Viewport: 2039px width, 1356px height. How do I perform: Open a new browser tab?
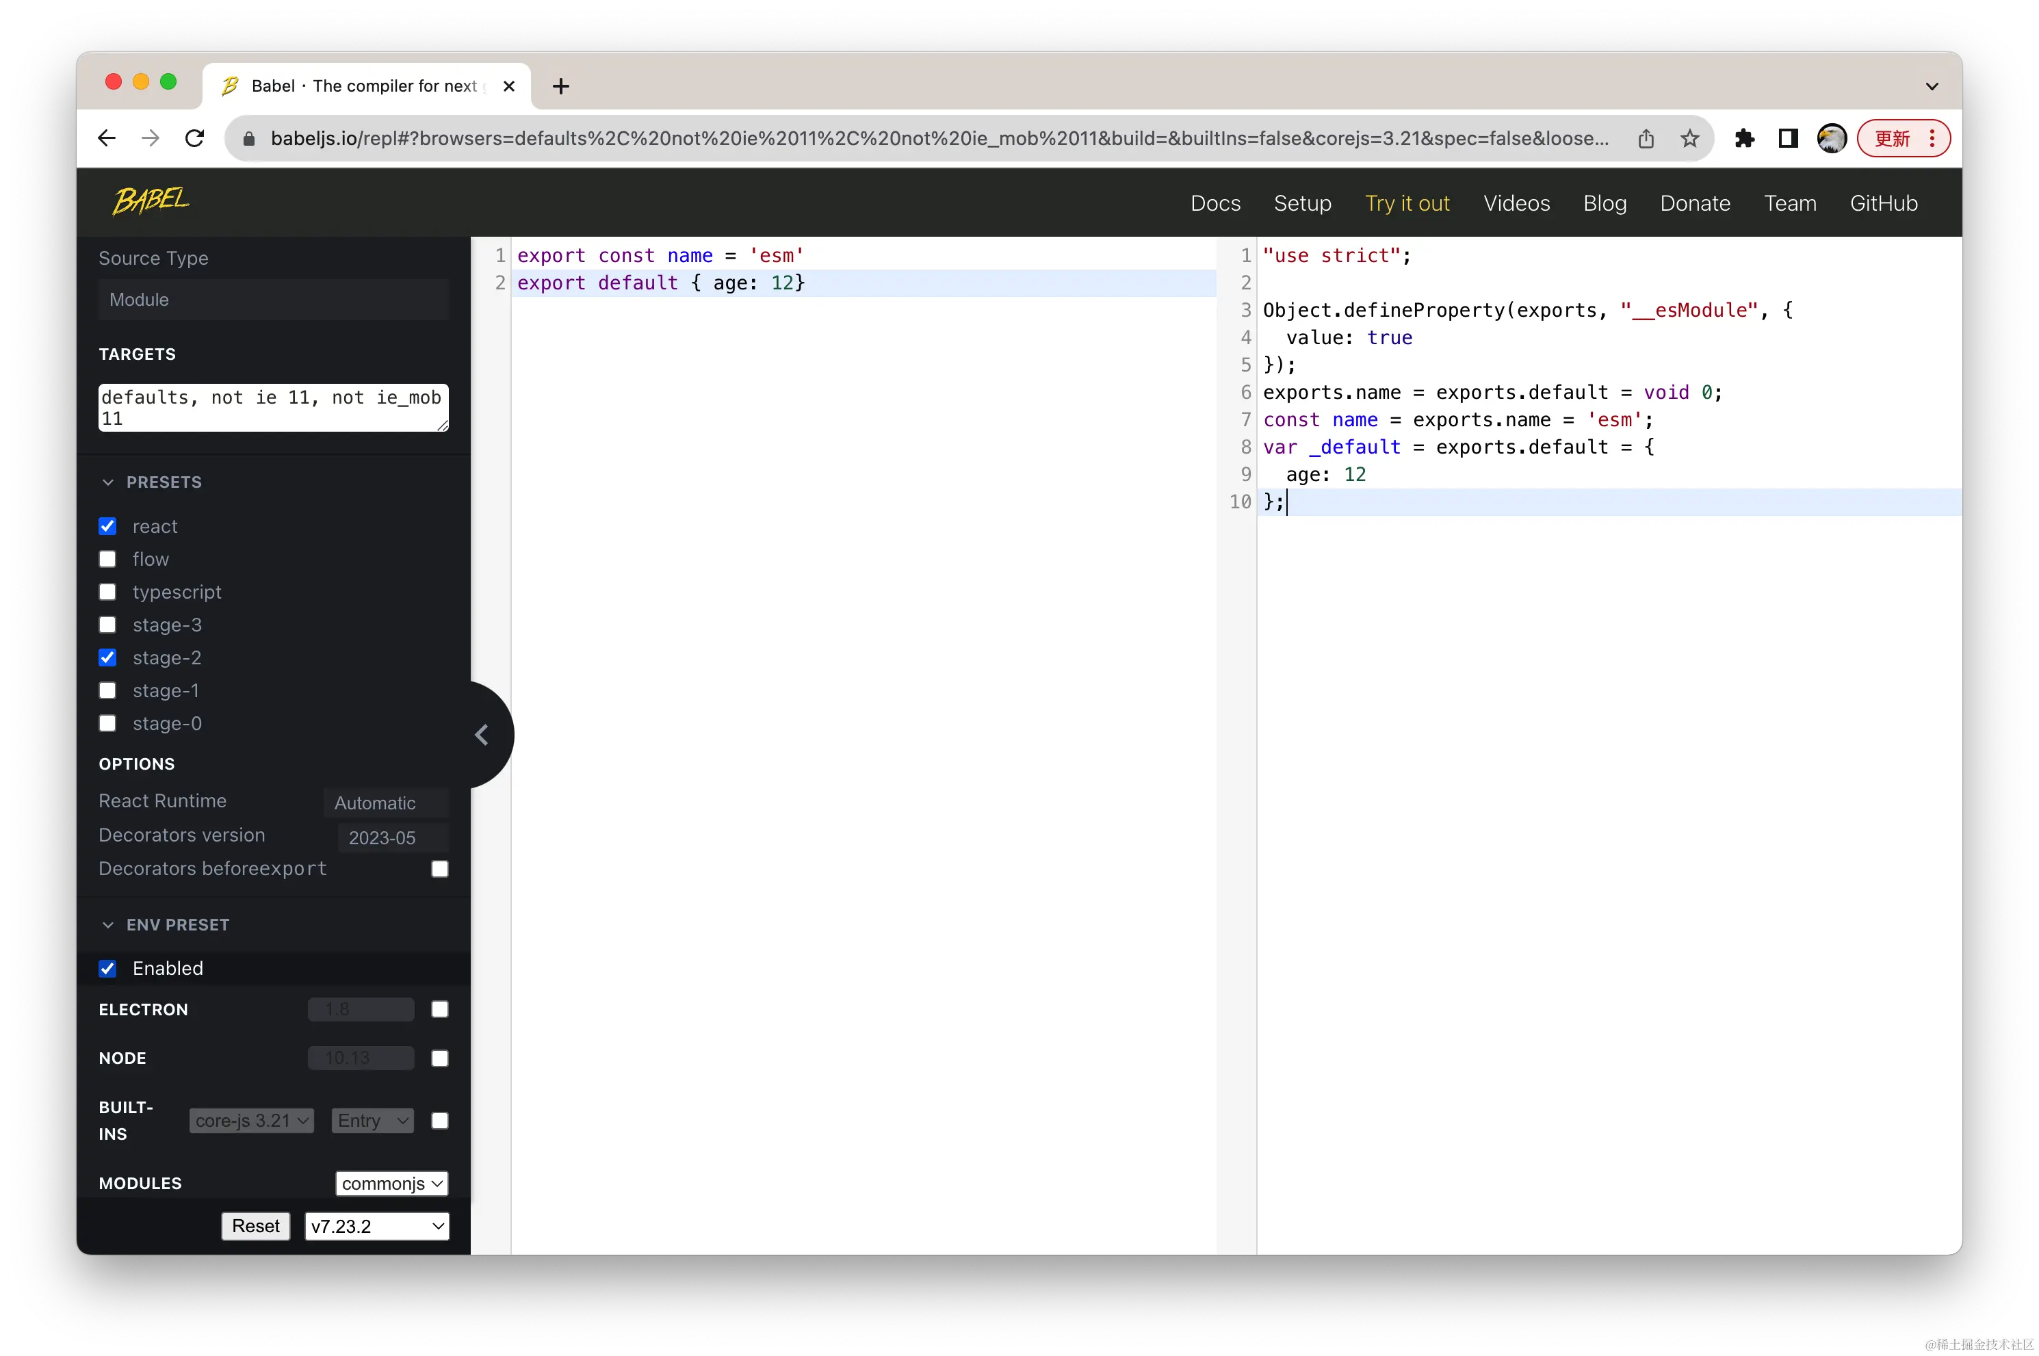[560, 86]
